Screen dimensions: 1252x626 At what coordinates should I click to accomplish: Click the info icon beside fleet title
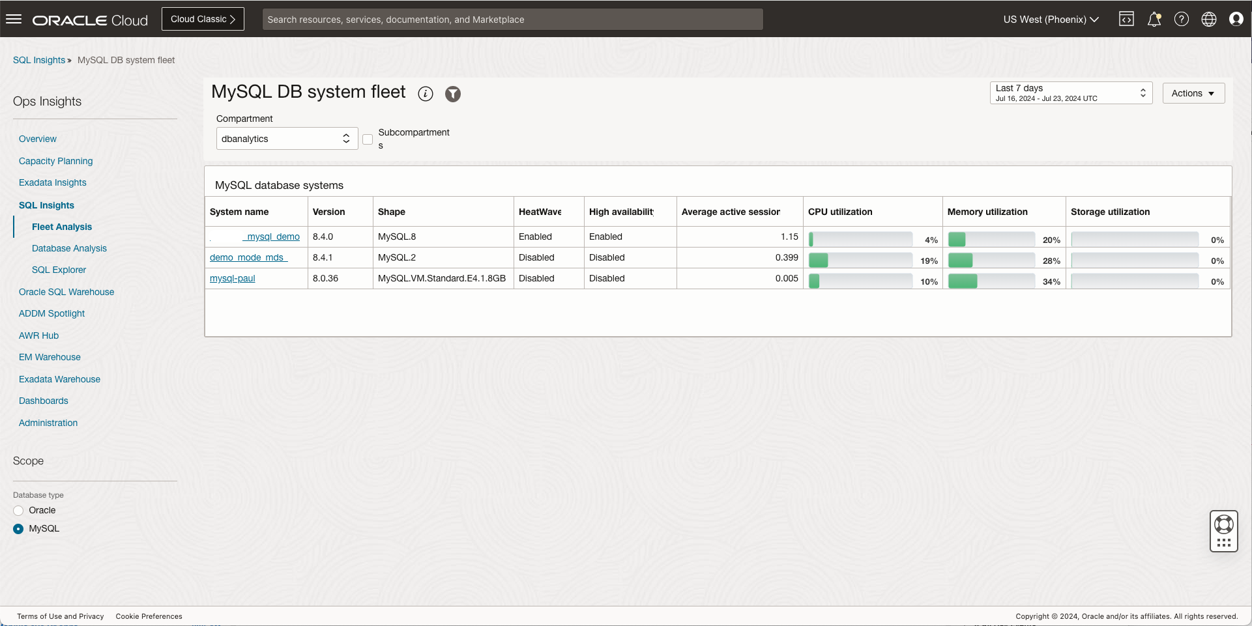click(x=426, y=94)
